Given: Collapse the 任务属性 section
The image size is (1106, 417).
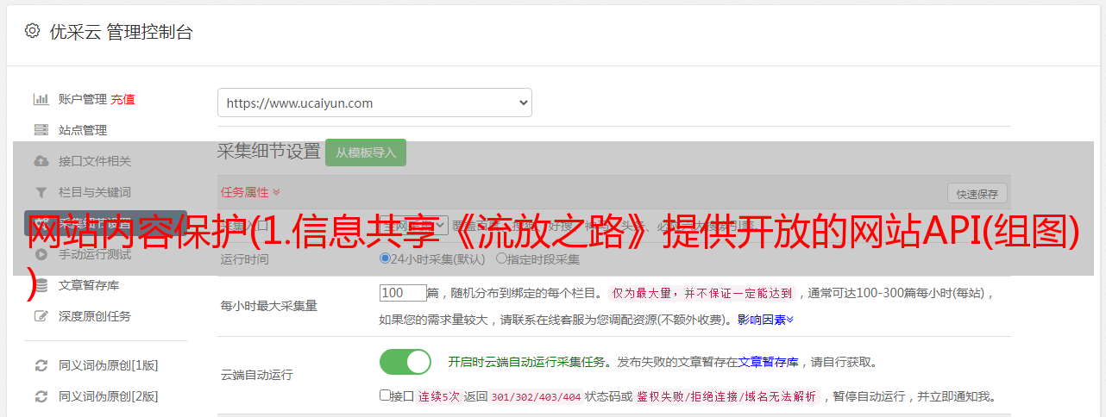Looking at the screenshot, I should (250, 192).
